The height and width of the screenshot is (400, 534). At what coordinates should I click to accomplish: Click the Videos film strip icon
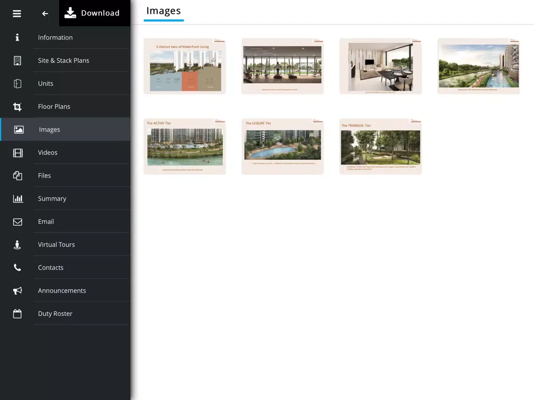coord(17,153)
